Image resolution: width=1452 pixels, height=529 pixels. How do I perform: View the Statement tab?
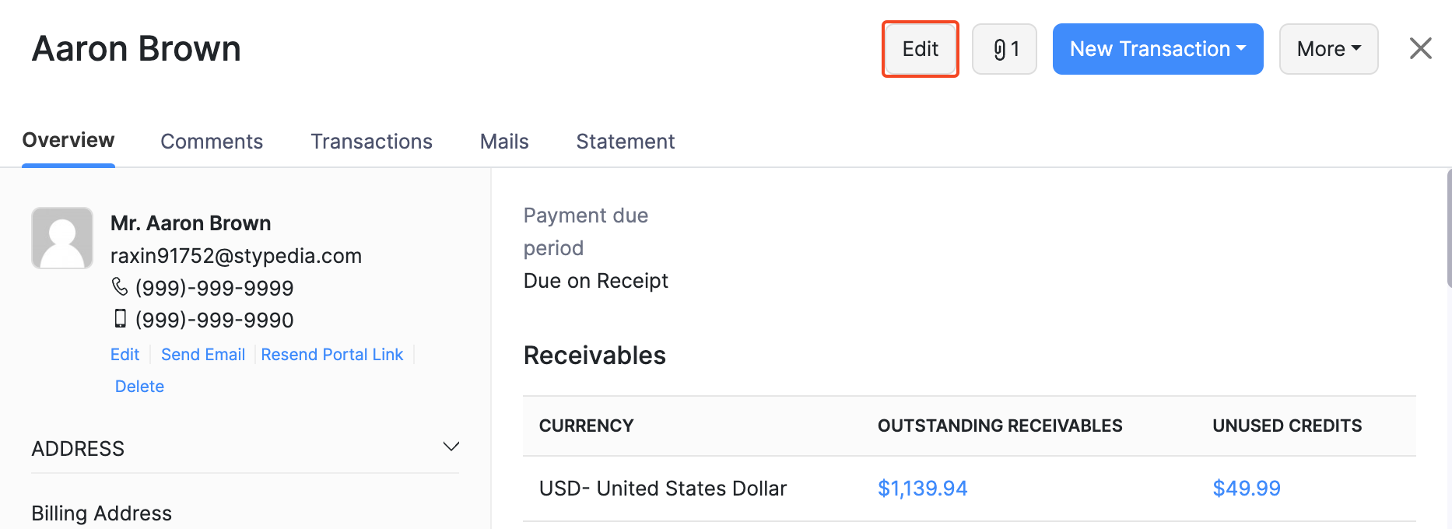point(625,142)
